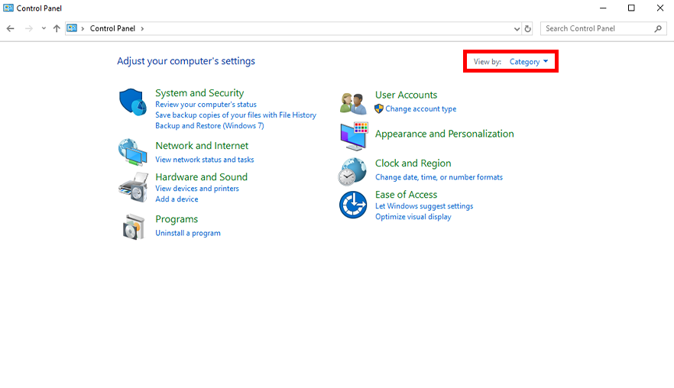Click the Appearance and Personalization monitor icon
Screen dimensions: 674x388
click(x=353, y=136)
